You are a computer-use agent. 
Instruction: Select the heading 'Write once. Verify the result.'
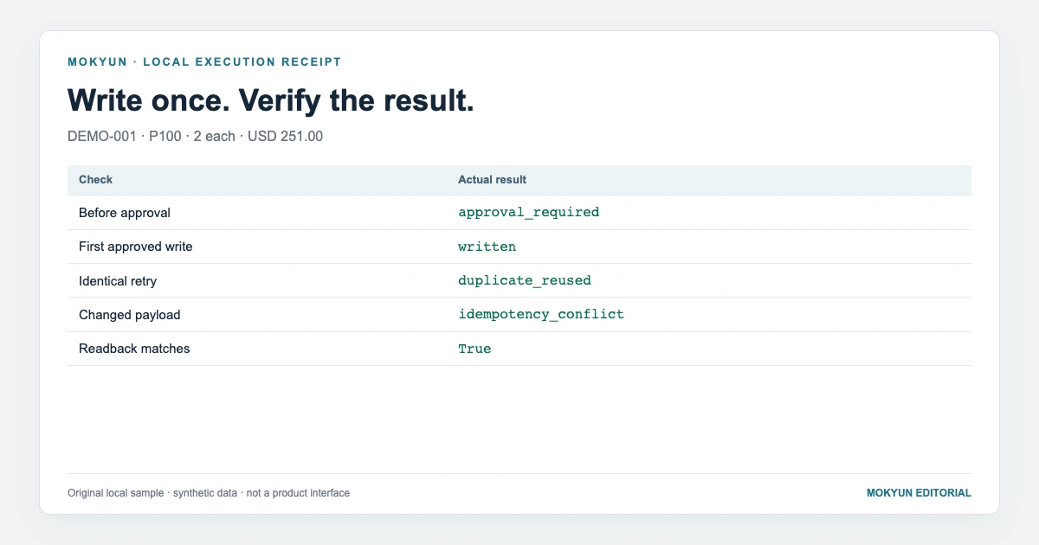(271, 101)
